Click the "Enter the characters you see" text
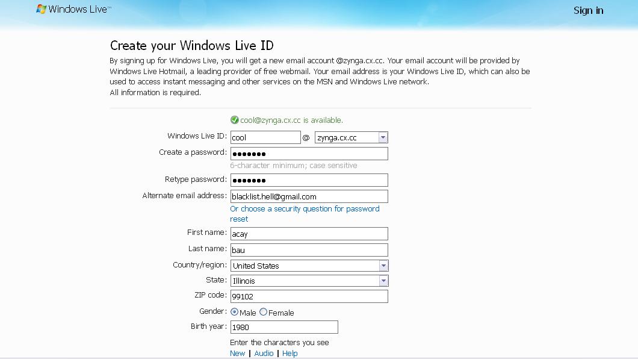The width and height of the screenshot is (638, 359). [x=279, y=342]
